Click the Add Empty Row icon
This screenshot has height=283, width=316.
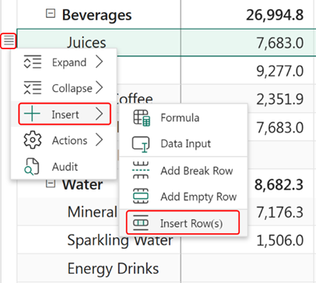tap(141, 196)
